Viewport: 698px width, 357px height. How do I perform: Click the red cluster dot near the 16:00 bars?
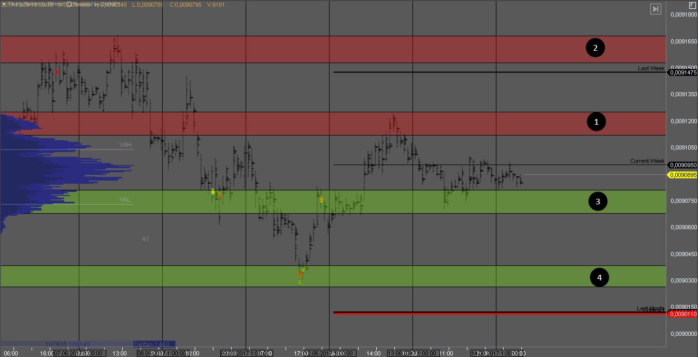(56, 72)
